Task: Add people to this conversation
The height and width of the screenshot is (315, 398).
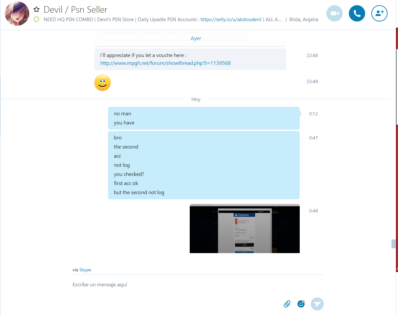Action: coord(379,13)
